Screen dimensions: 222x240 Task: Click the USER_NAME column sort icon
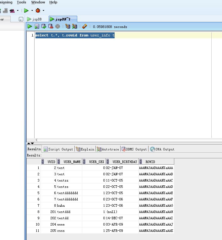59,161
